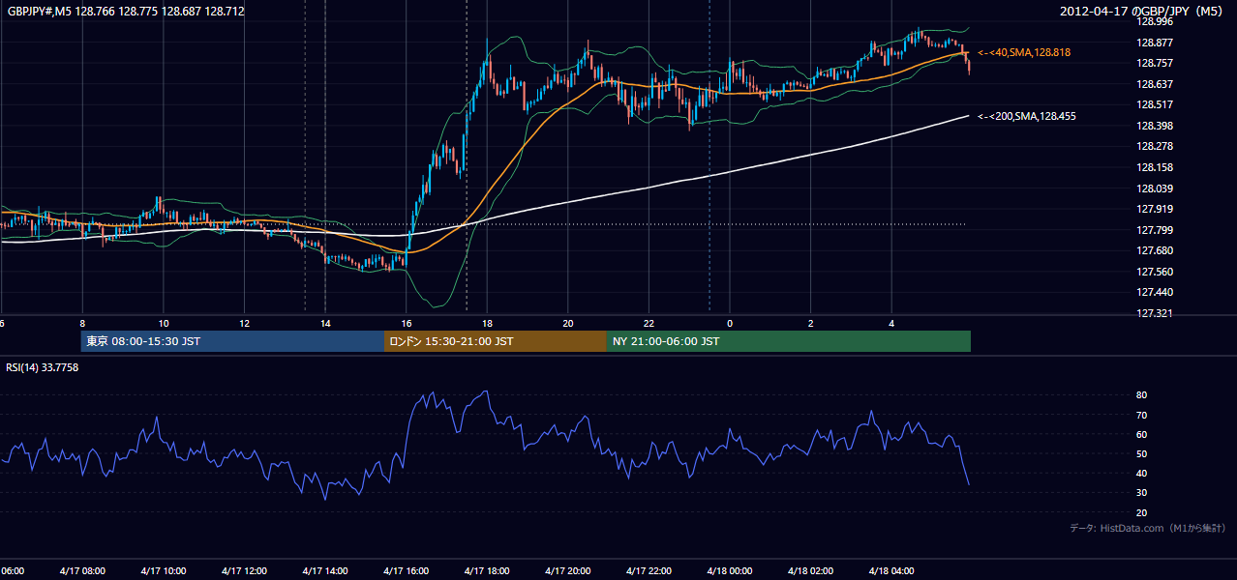Viewport: 1237px width, 580px height.
Task: Click hour tick 14 under price chart
Action: (x=325, y=324)
